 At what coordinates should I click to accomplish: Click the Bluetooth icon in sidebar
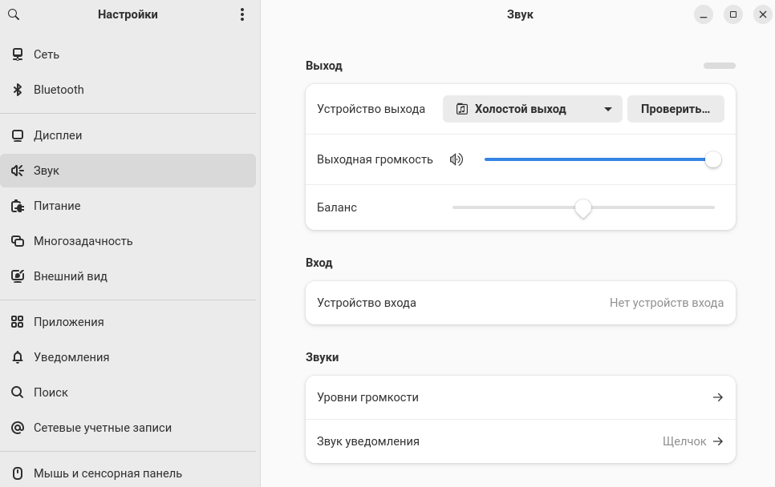[17, 90]
